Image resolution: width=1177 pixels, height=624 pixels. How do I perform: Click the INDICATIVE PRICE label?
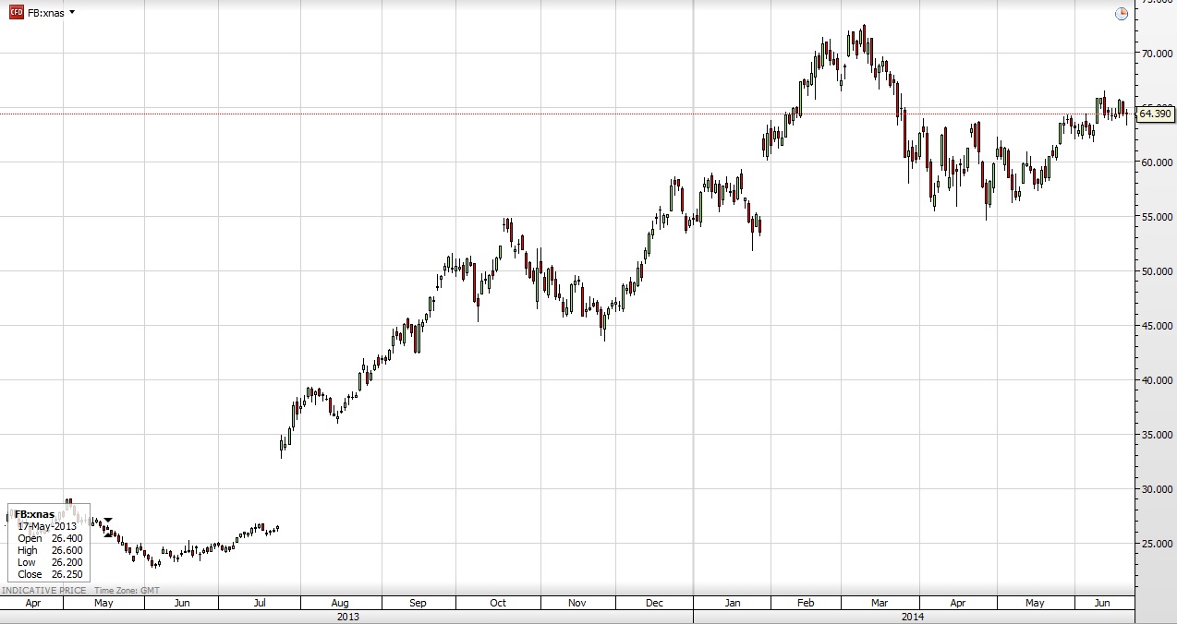44,590
